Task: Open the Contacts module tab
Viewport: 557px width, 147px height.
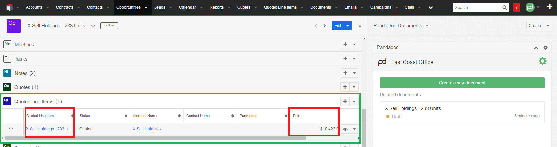Action: click(95, 7)
